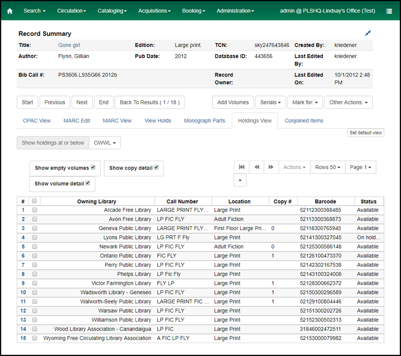401x356 pixels.
Task: Select the Wyoming Free Circulating Library row checkbox
Action: coord(35,338)
